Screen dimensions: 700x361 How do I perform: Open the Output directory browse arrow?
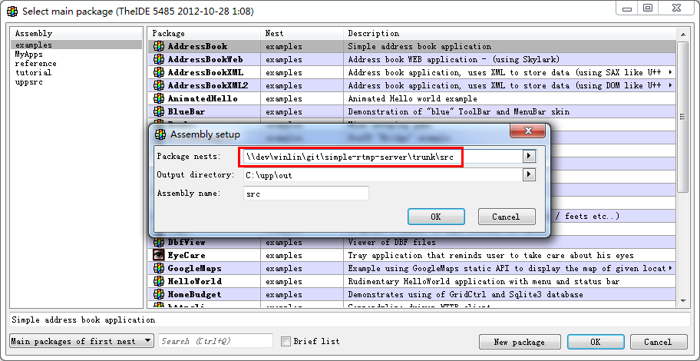529,175
